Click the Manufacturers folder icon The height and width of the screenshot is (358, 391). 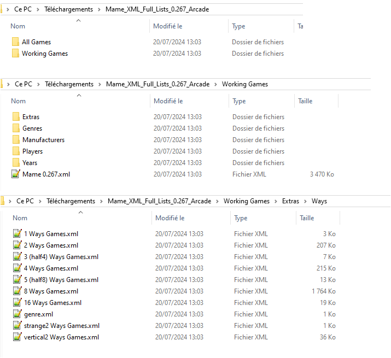point(16,140)
